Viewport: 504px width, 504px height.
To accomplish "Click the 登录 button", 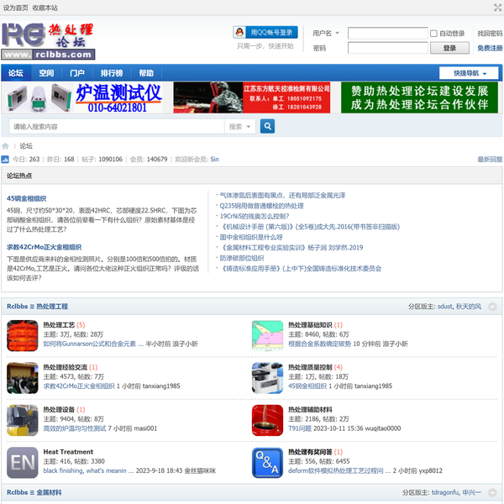I will pos(449,49).
